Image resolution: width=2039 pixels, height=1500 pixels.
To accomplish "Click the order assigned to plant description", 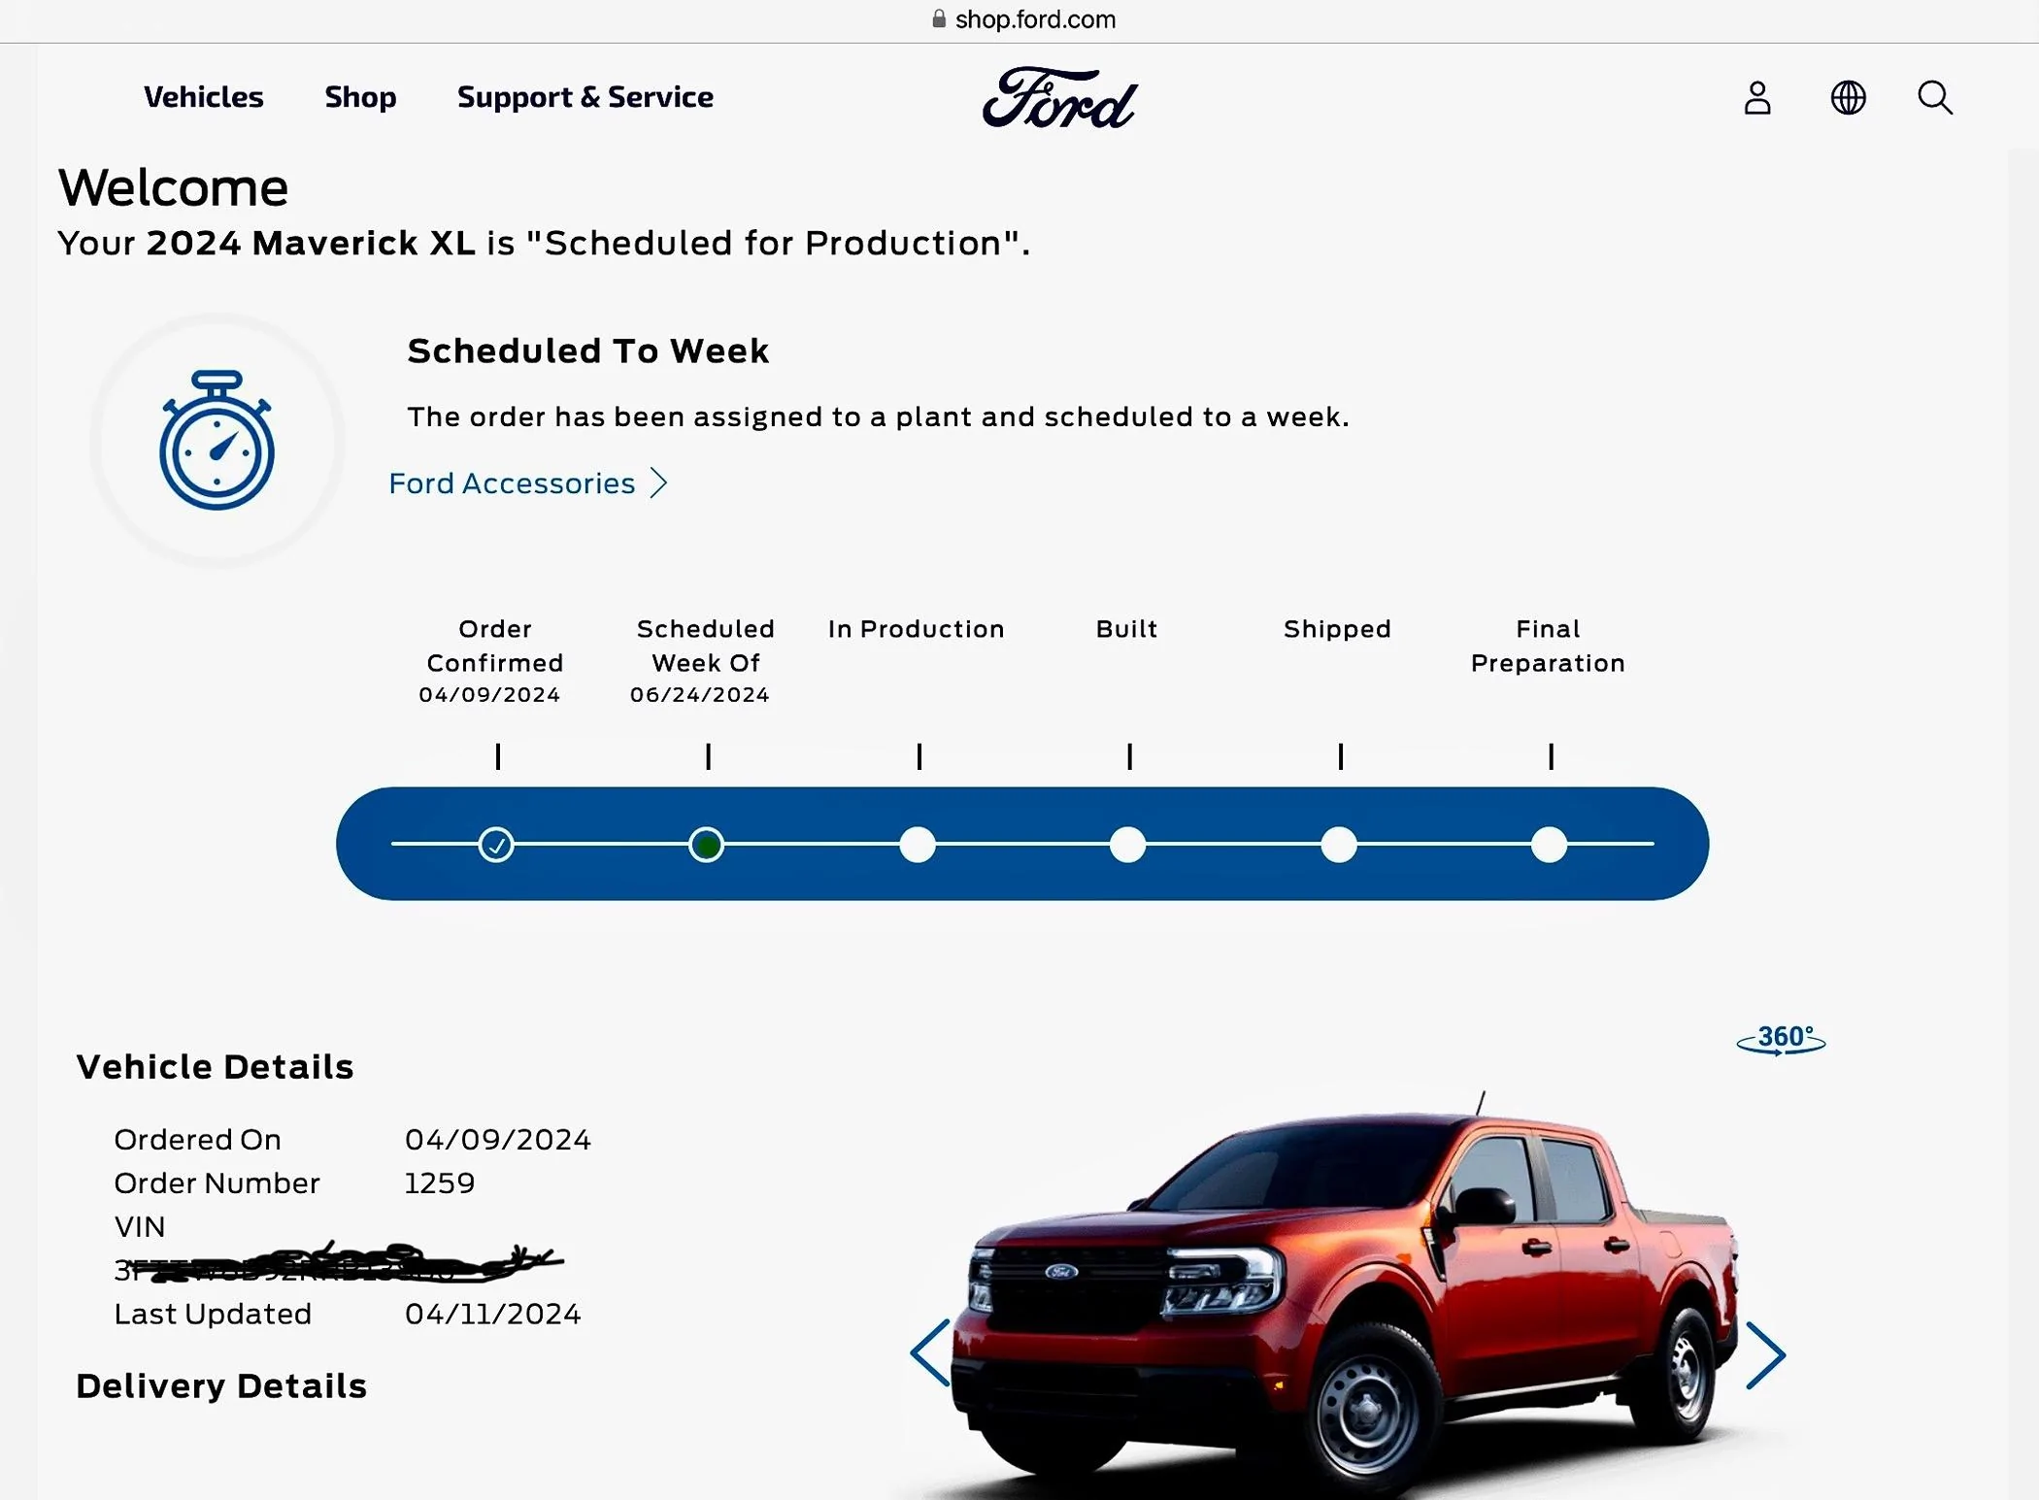I will point(879,417).
